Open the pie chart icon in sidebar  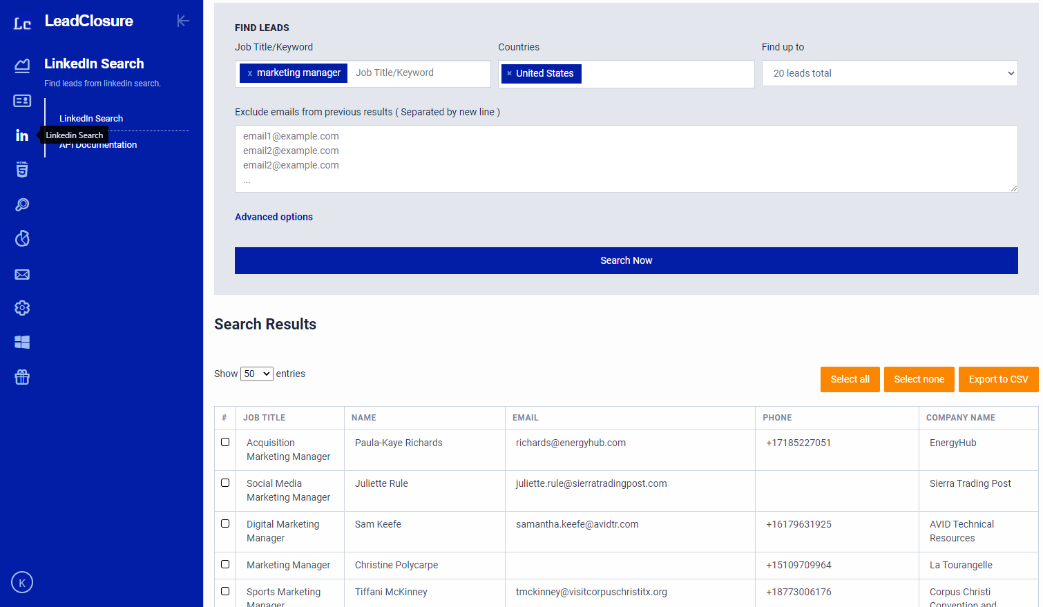[x=22, y=238]
